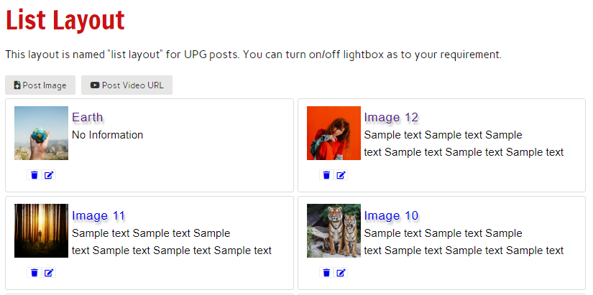Remove Image 10 via trash icon
The height and width of the screenshot is (295, 593).
[x=326, y=273]
